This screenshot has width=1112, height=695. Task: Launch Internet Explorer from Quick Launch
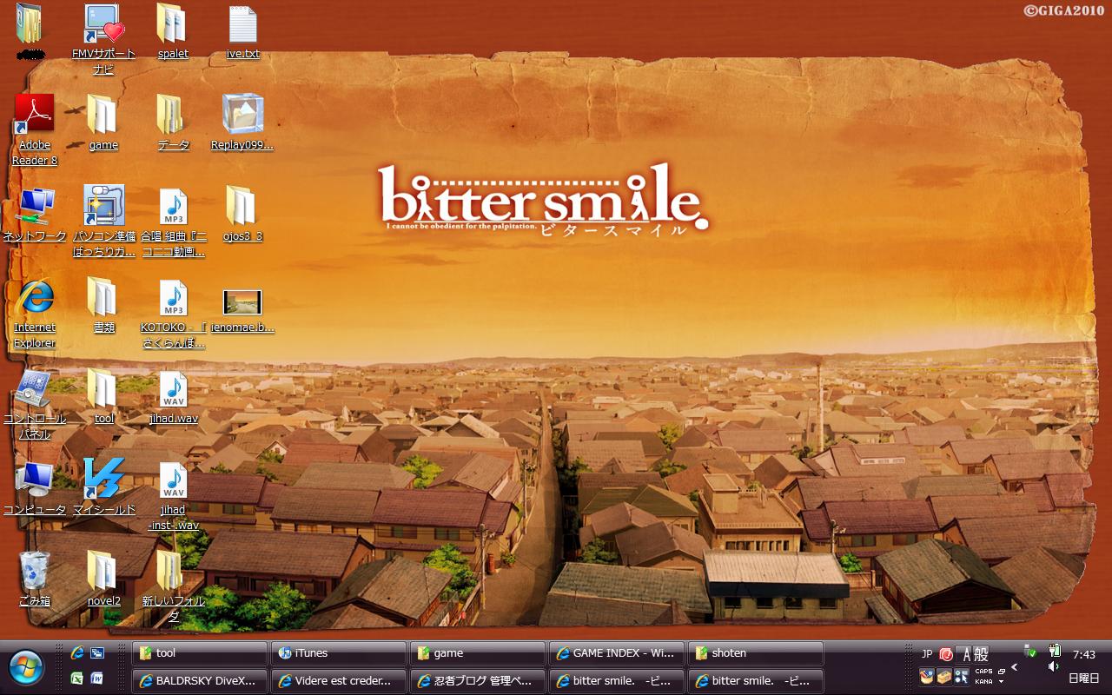[77, 652]
